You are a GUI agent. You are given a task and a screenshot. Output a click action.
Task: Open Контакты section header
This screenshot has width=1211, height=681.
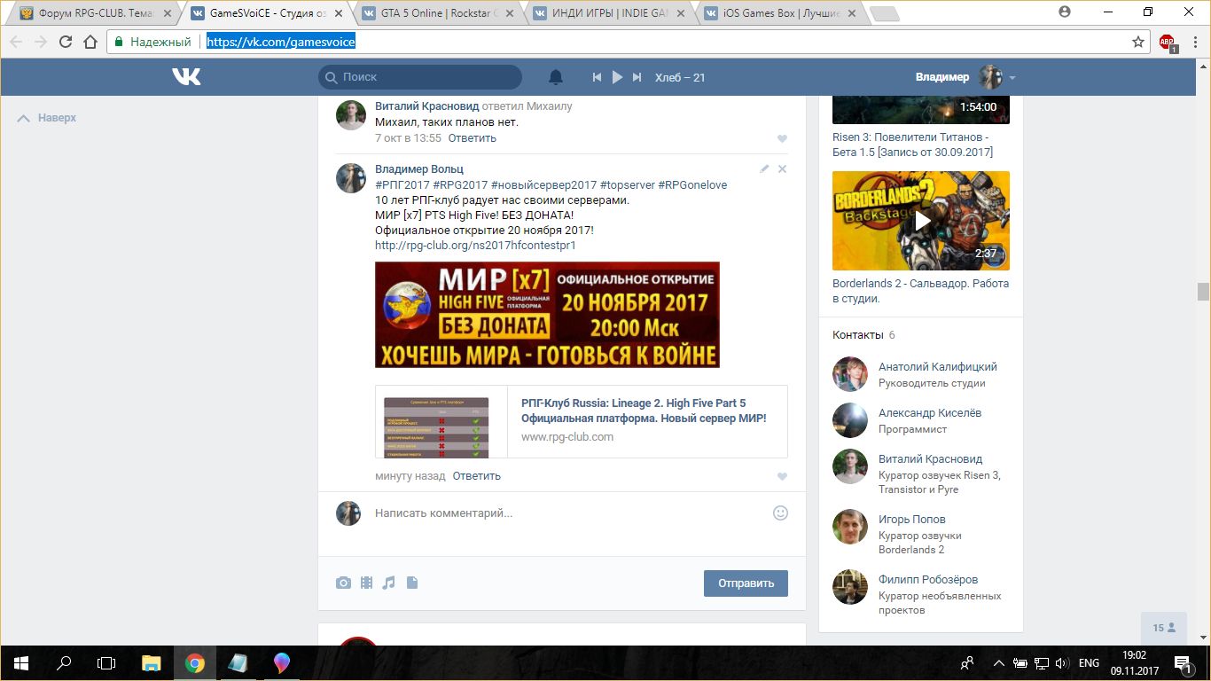(857, 334)
